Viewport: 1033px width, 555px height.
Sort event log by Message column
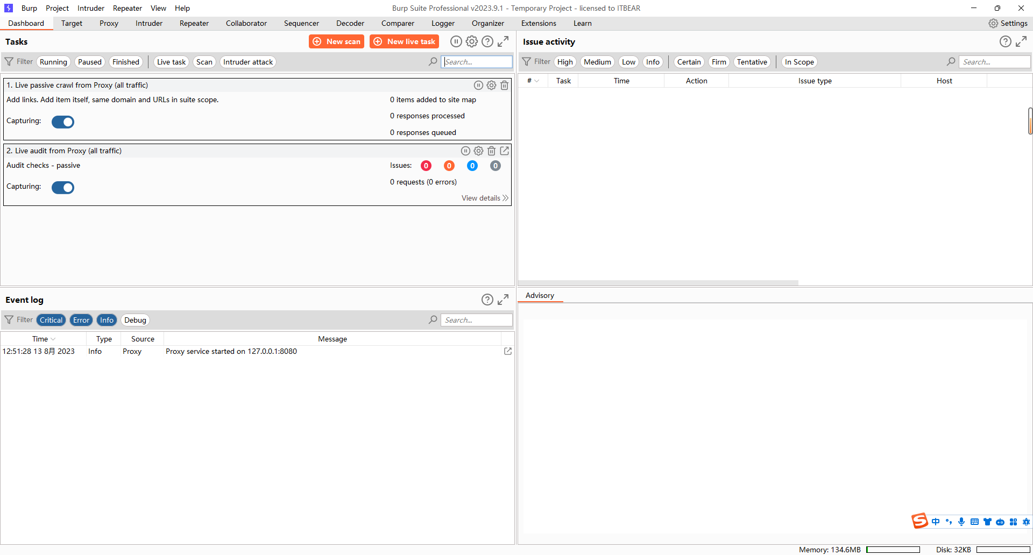(332, 339)
